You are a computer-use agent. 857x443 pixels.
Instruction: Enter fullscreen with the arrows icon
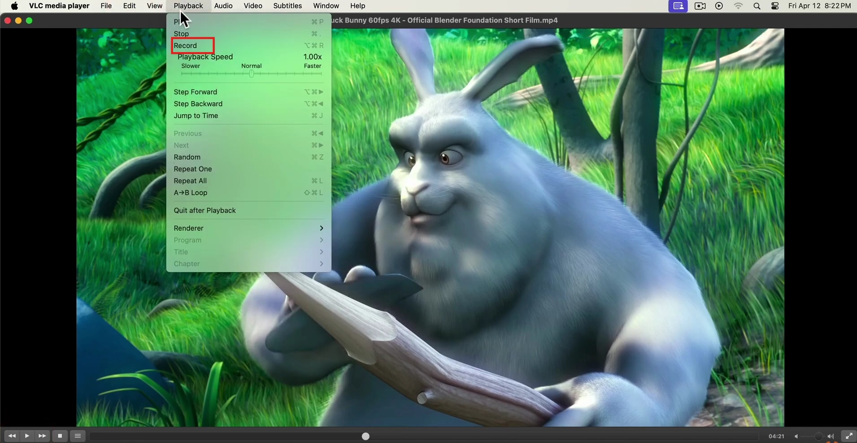849,436
